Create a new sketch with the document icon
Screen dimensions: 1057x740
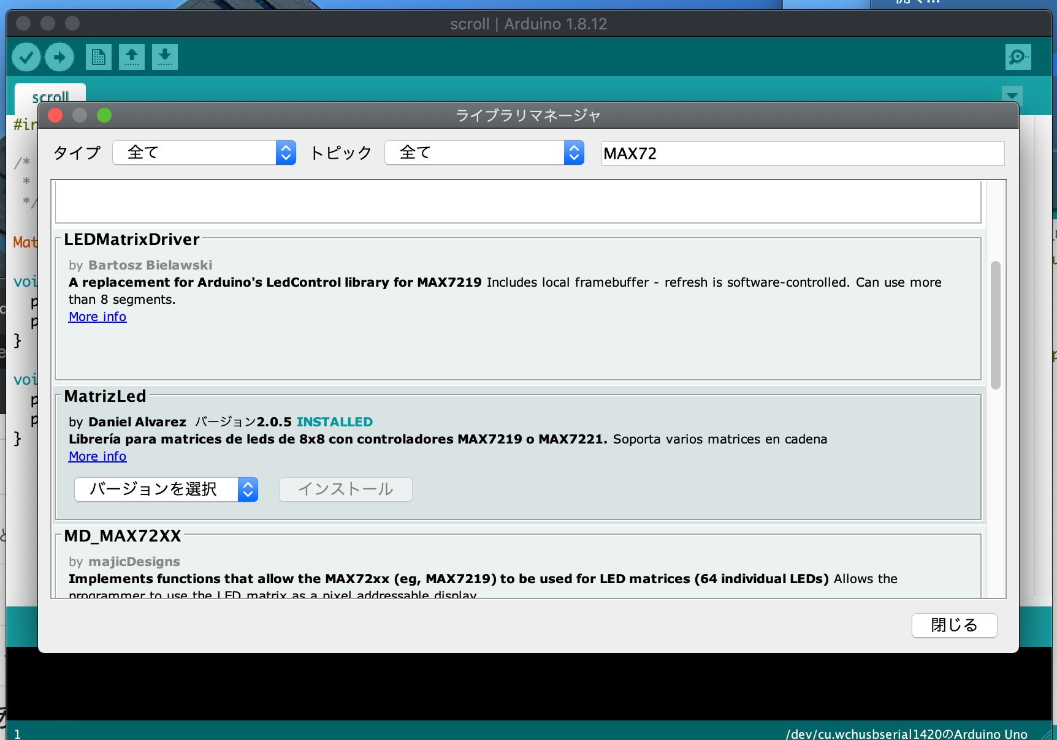point(99,58)
